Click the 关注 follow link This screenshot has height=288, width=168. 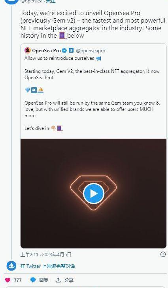[x=51, y=1]
